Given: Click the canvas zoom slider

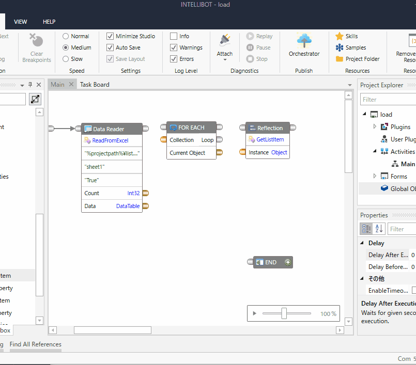Looking at the screenshot, I should point(285,313).
